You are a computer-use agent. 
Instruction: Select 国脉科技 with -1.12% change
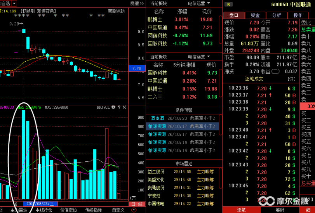tap(183, 43)
